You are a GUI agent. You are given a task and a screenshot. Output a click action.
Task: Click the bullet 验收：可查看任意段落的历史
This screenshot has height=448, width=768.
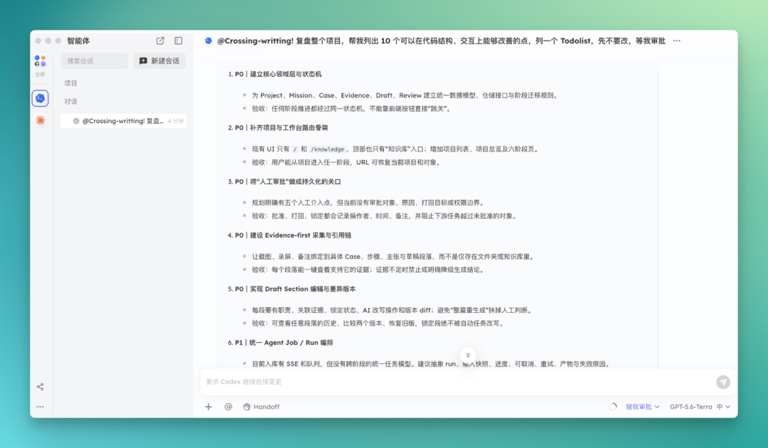click(x=378, y=323)
